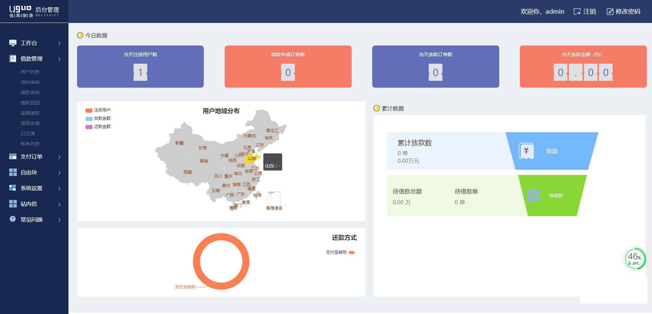Expand the 自由块 menu chevron
652x314 pixels.
pos(59,173)
